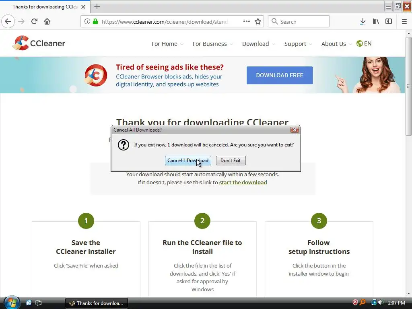Close the Cancel All Downloads dialog

[x=295, y=130]
